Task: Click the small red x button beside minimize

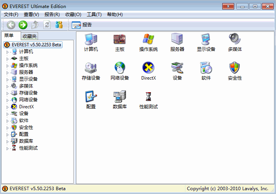Action: pyautogui.click(x=228, y=7)
